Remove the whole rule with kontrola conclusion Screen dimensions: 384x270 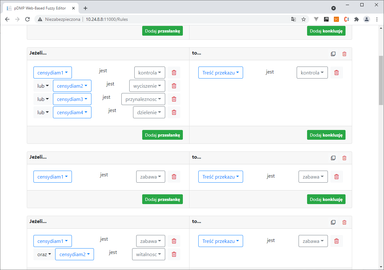tap(344, 54)
